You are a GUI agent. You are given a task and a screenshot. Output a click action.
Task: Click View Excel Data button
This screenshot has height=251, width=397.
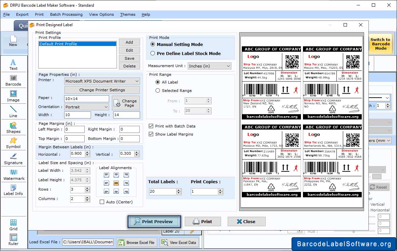click(x=179, y=242)
